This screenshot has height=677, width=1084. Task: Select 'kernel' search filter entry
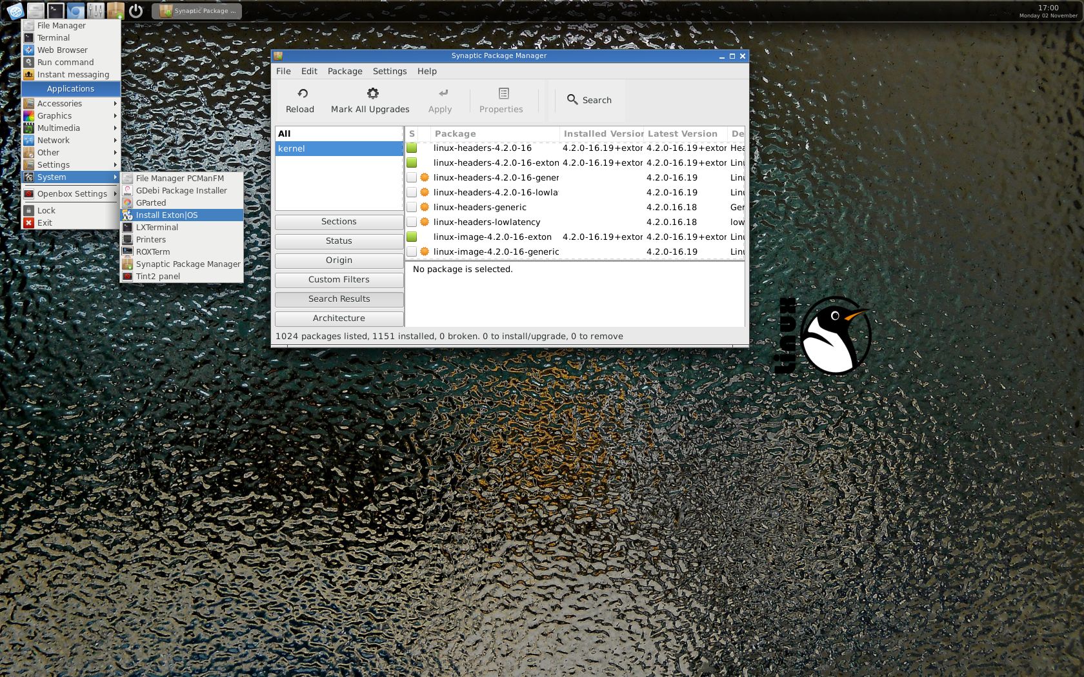339,149
